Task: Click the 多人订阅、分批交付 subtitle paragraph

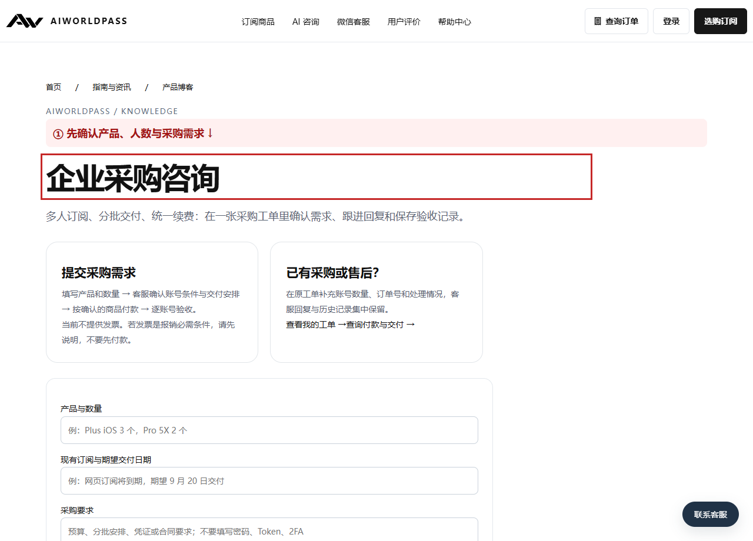Action: (x=257, y=216)
